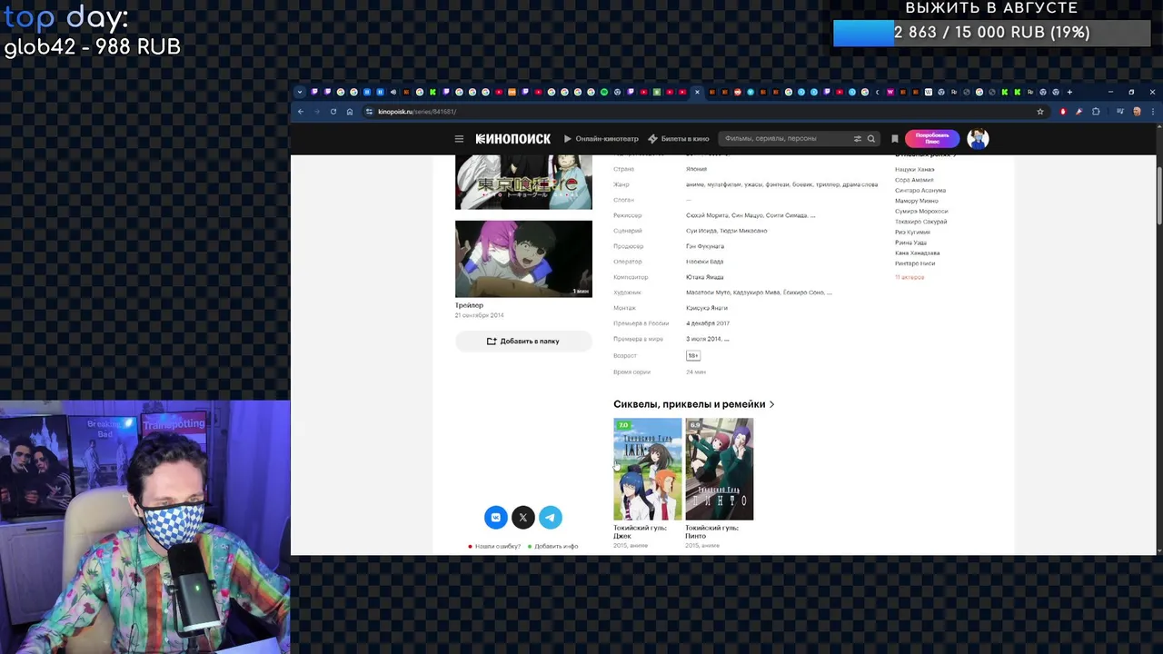This screenshot has height=654, width=1163.
Task: Go back in browser history
Action: tap(301, 112)
